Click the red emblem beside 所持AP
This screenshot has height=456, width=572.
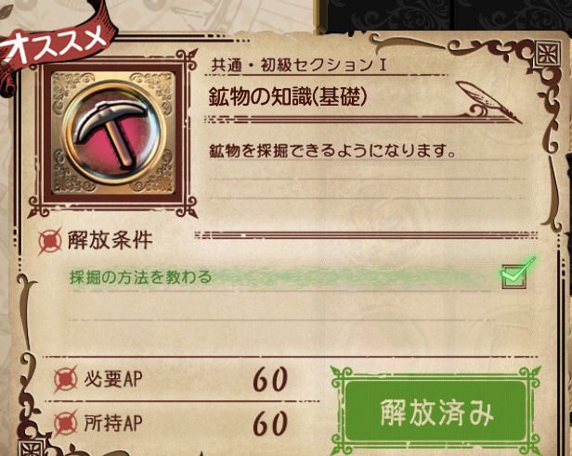tap(65, 423)
